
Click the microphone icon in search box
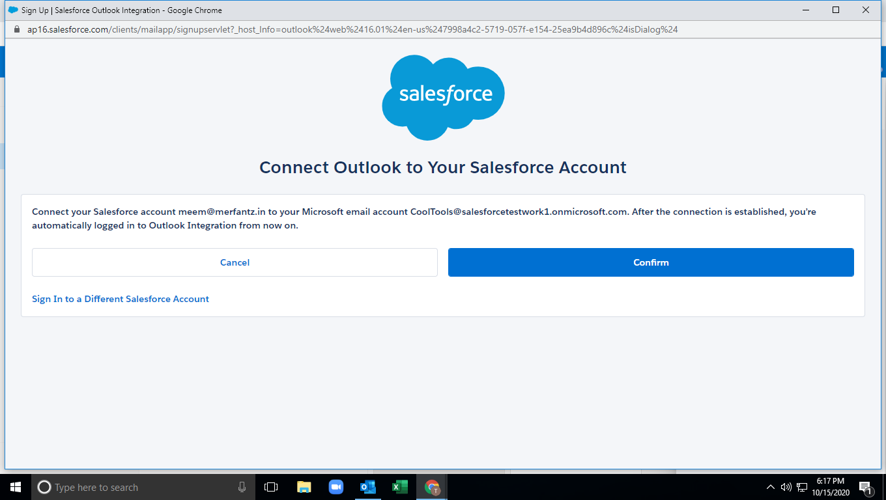coord(242,487)
